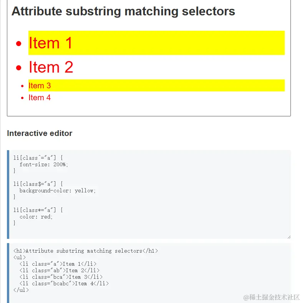Click the 稀土掘金技术社区 watermark
The height and width of the screenshot is (303, 302).
click(271, 297)
